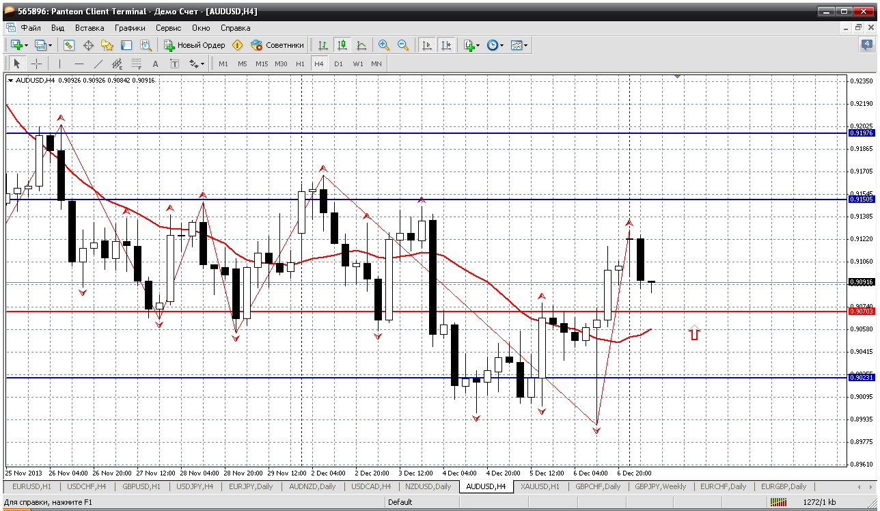This screenshot has height=511, width=880.
Task: Pick the vertical line drawing tool
Action: tap(59, 64)
